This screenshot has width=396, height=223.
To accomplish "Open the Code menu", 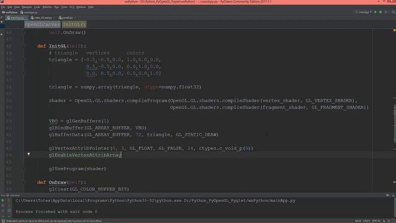I will click(x=37, y=7).
